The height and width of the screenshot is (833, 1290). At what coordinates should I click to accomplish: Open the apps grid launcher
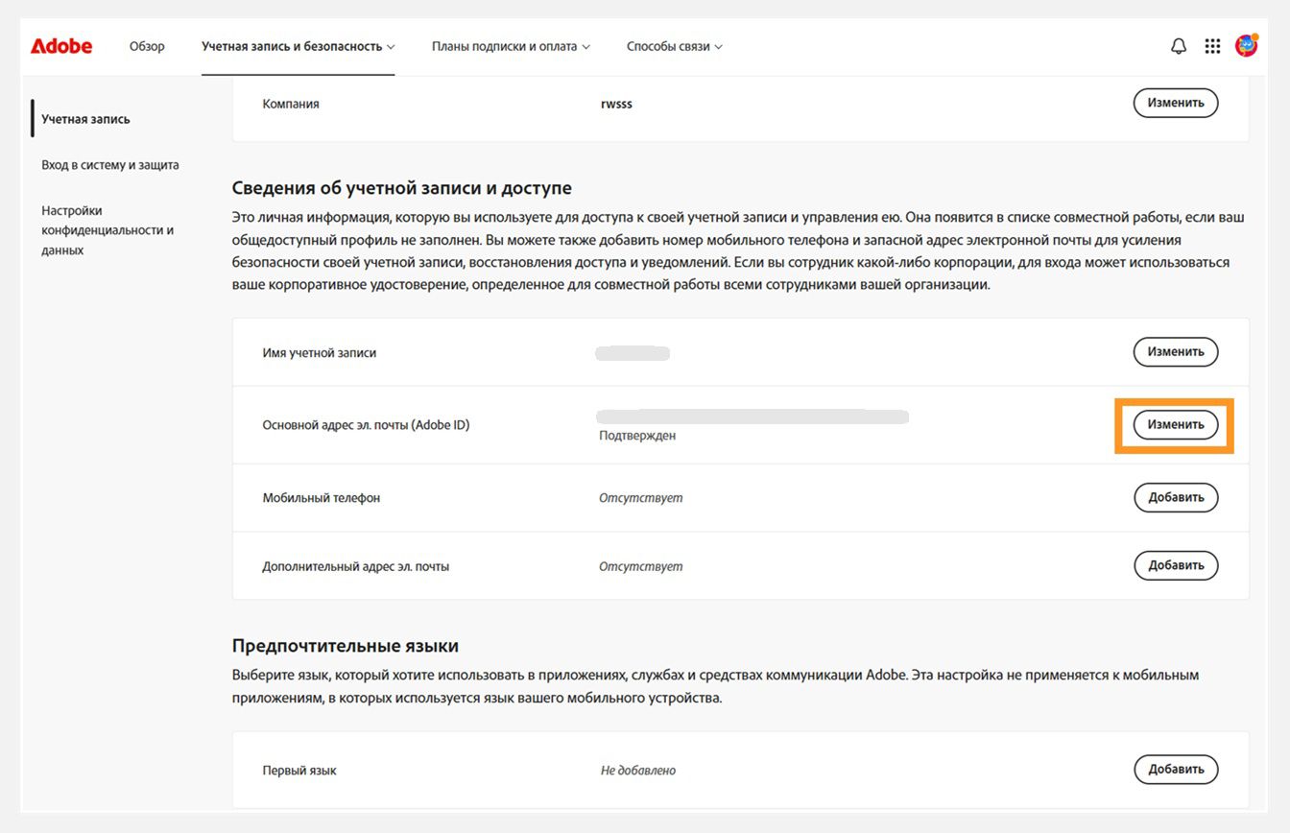tap(1212, 46)
